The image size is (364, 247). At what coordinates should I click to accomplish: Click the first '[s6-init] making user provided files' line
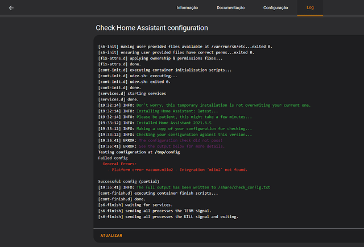[x=185, y=46]
